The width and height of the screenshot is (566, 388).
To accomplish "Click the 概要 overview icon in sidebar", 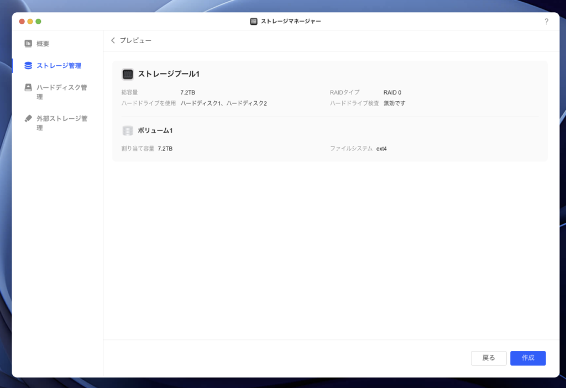I will (x=28, y=44).
